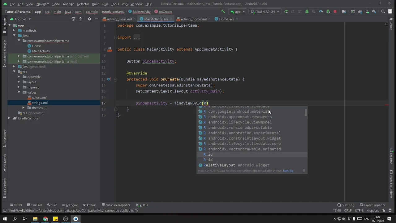Click the Make Project hammer icon

(223, 11)
